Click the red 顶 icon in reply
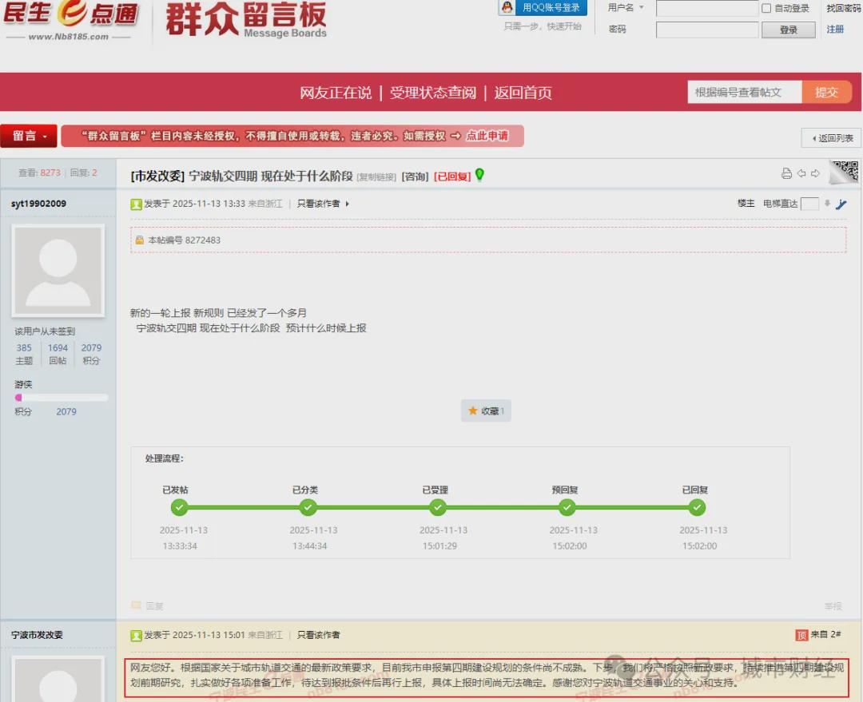 [x=801, y=635]
